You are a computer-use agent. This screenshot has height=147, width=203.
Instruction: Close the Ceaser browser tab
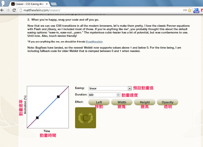click(x=47, y=4)
